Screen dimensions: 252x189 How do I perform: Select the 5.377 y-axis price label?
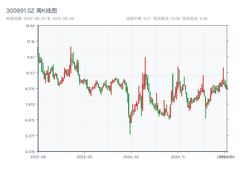(30, 136)
